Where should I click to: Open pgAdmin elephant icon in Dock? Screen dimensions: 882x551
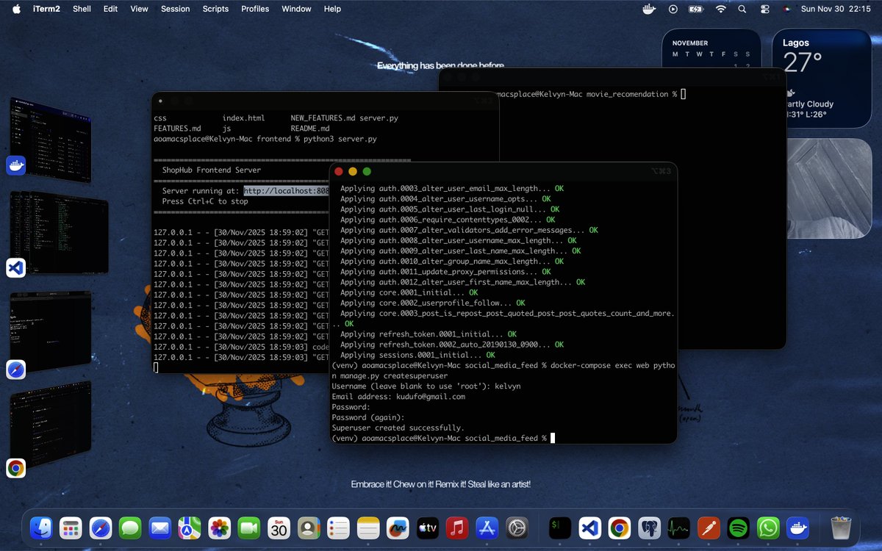(x=649, y=527)
